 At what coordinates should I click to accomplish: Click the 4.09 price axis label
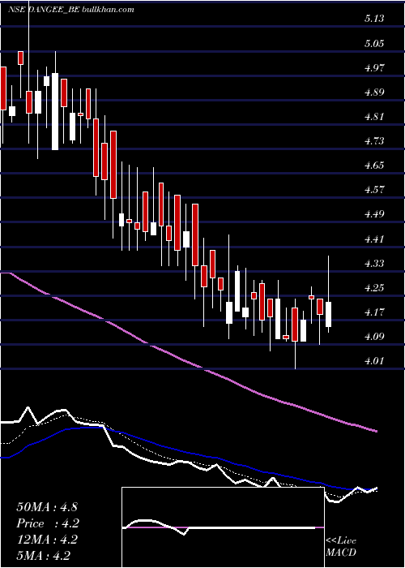[374, 337]
